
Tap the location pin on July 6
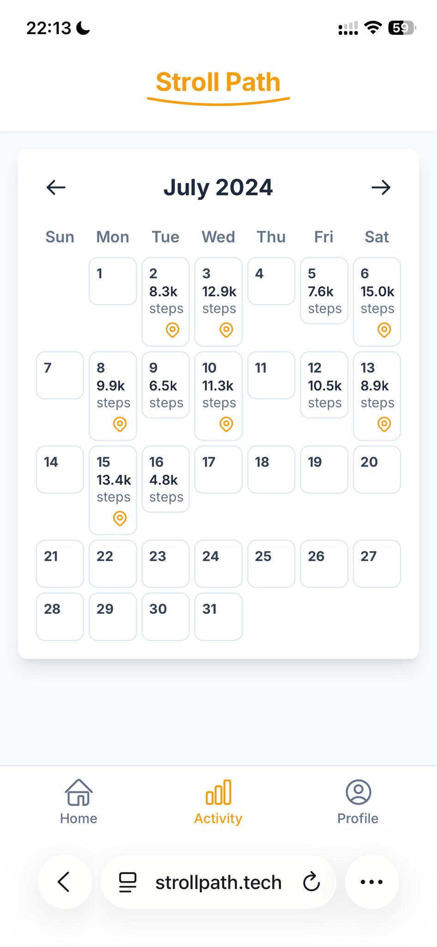[384, 330]
